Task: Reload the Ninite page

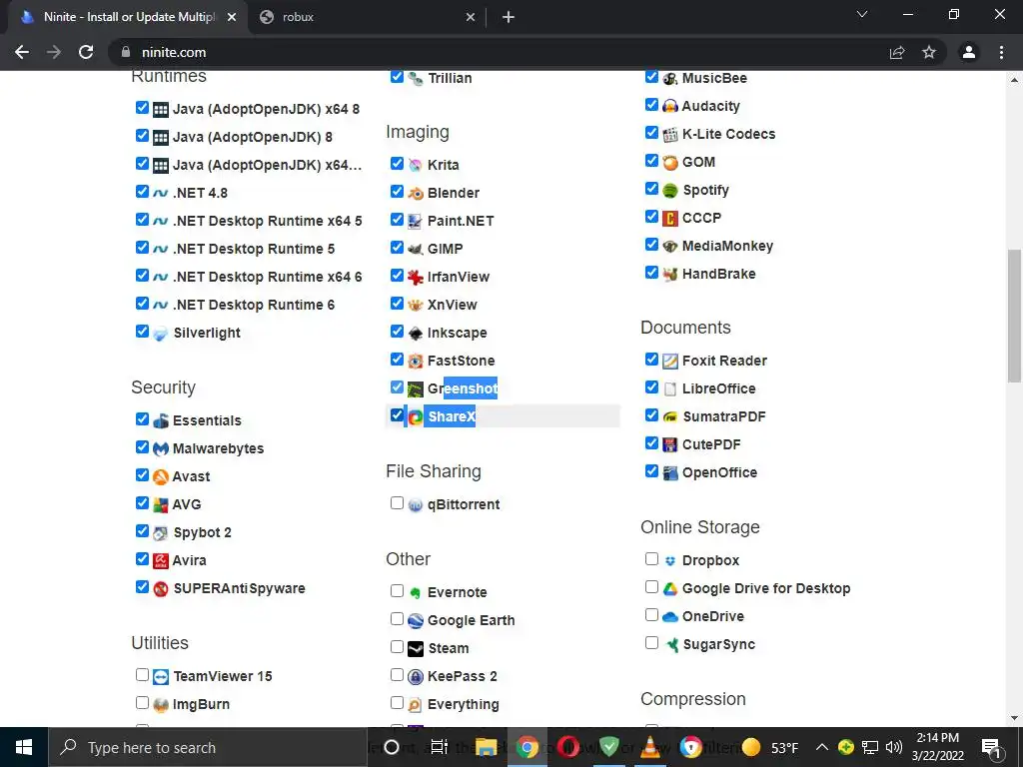Action: point(86,52)
